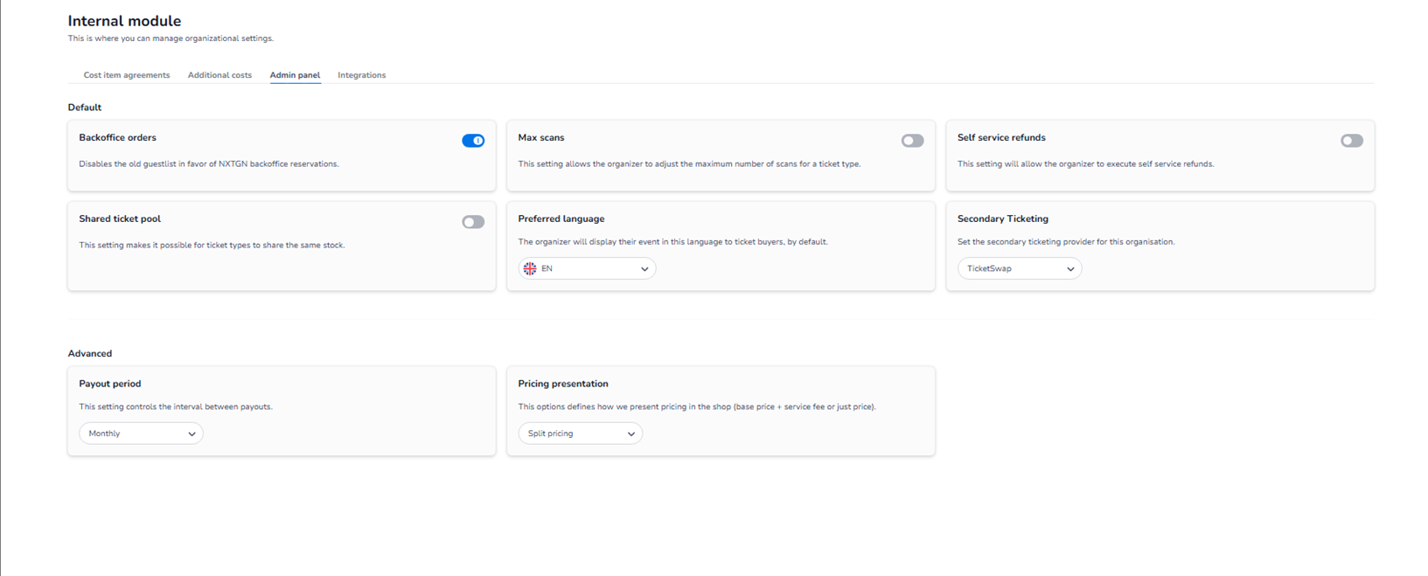Screen dimensions: 1428x576
Task: Disable the Backoffice orders toggle
Action: [473, 141]
